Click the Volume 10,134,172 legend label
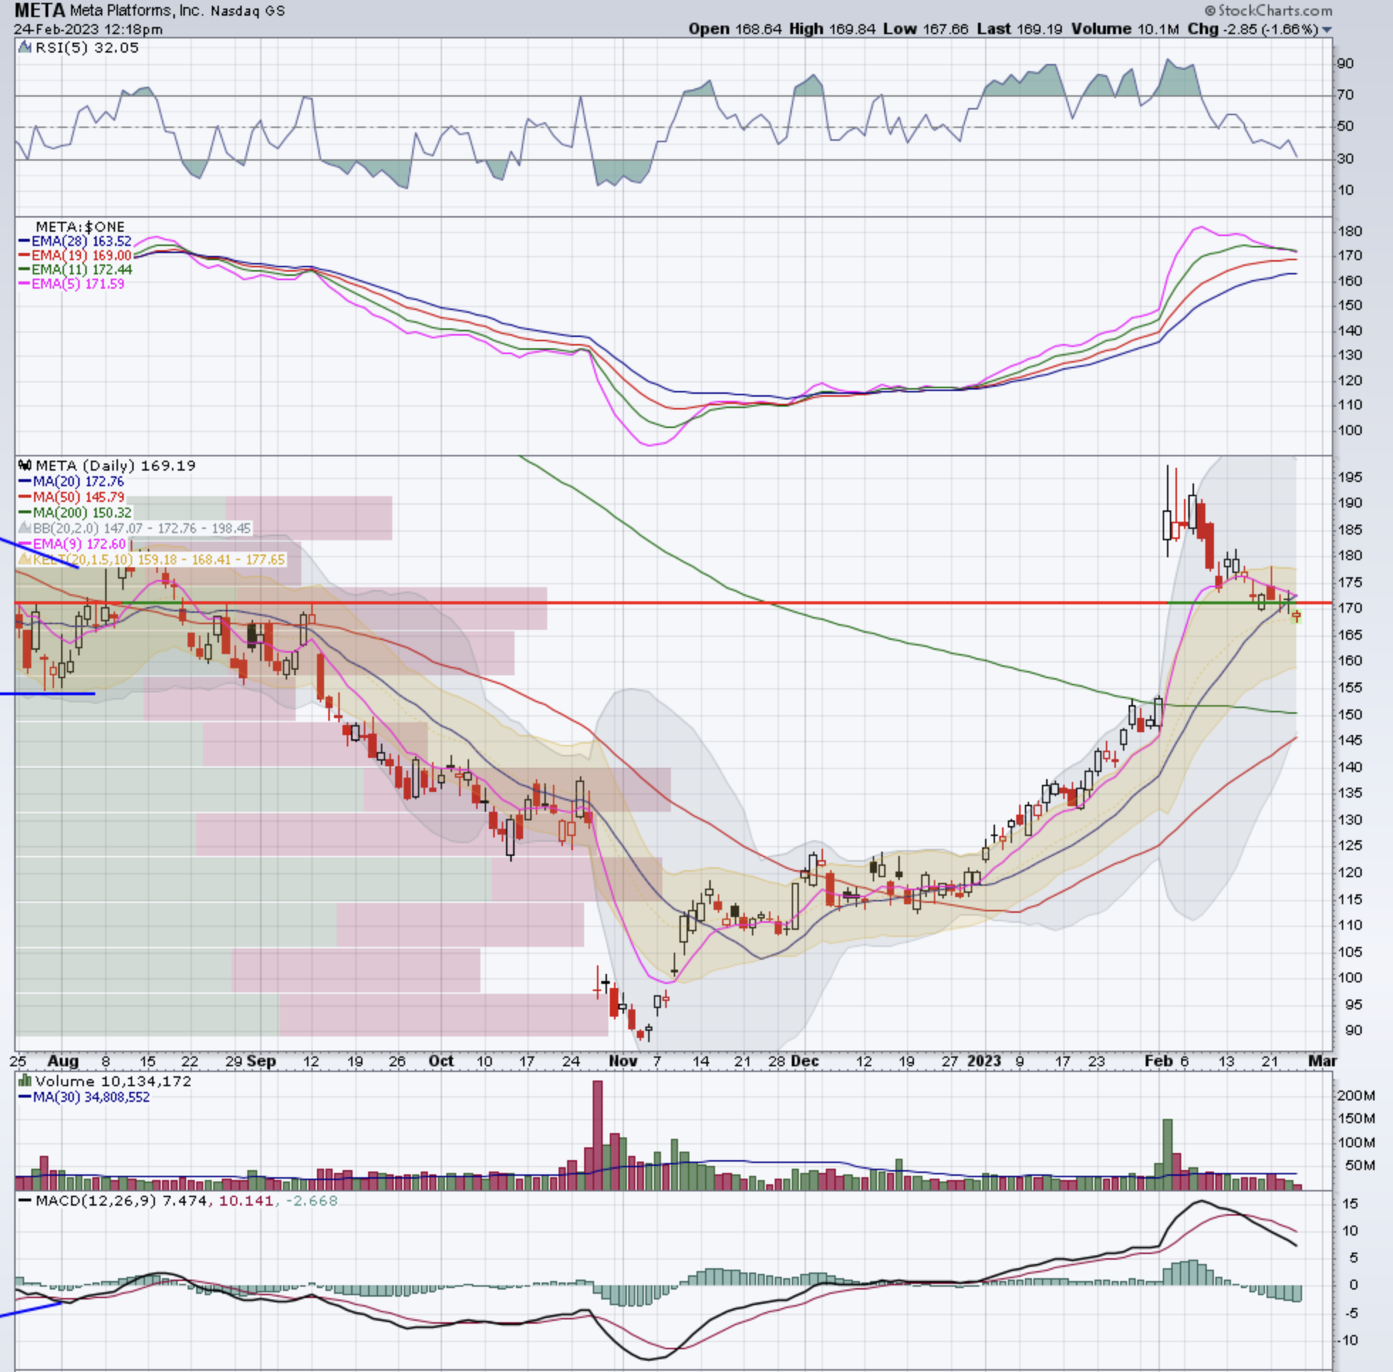This screenshot has width=1393, height=1372. [113, 1081]
